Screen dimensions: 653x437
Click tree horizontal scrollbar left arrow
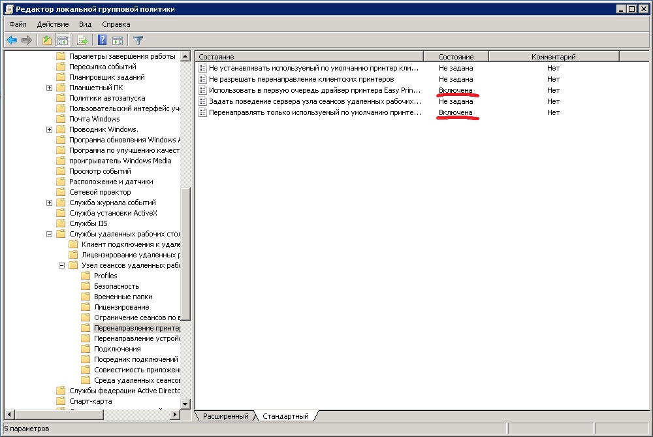click(x=9, y=415)
